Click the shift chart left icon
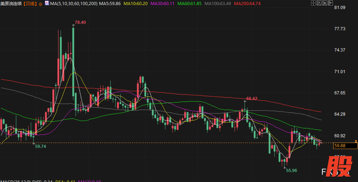Screen dimensions: 358x182 tap(319, 3)
